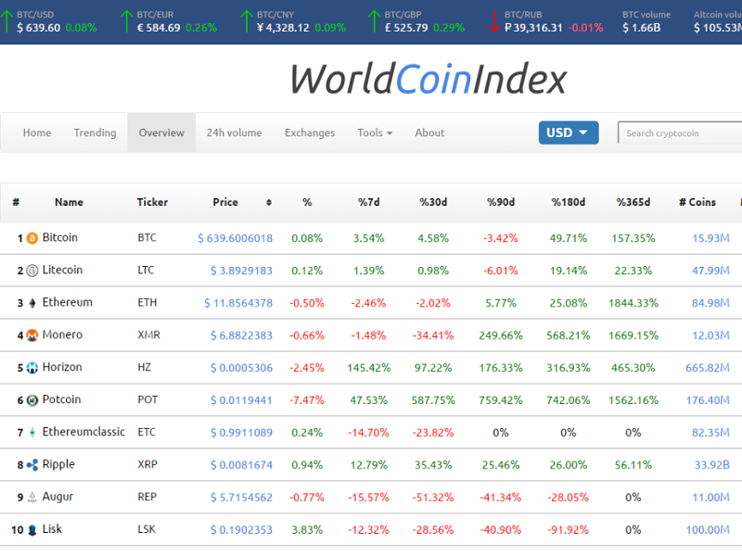Open the Ethereum coin page

[67, 302]
